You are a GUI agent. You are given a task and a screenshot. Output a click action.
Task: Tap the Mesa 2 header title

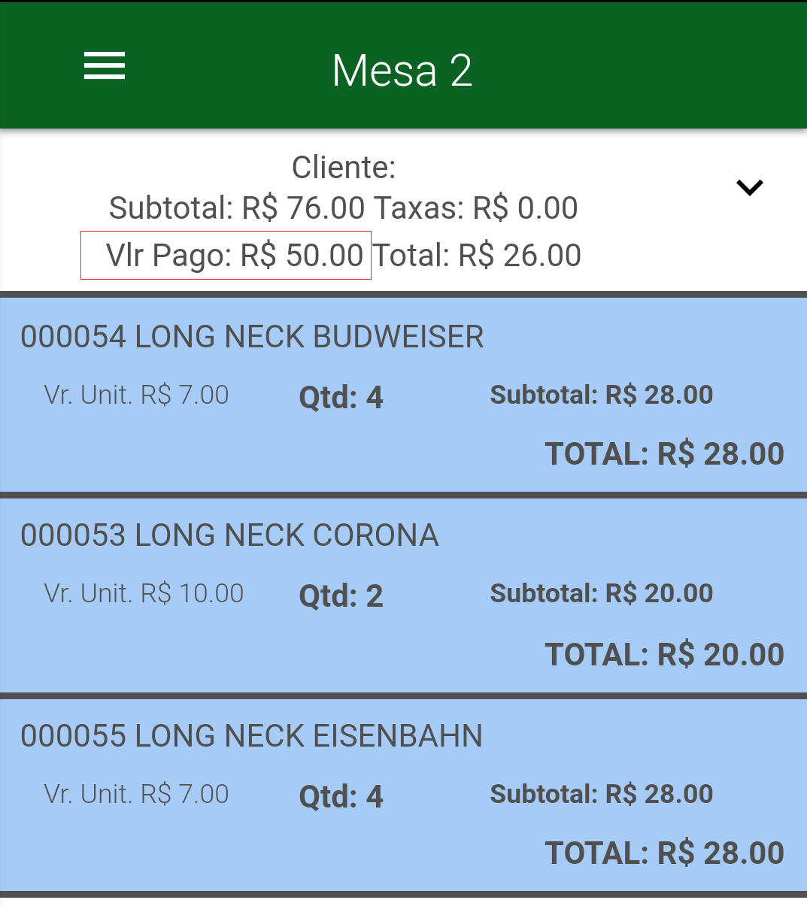pyautogui.click(x=402, y=71)
